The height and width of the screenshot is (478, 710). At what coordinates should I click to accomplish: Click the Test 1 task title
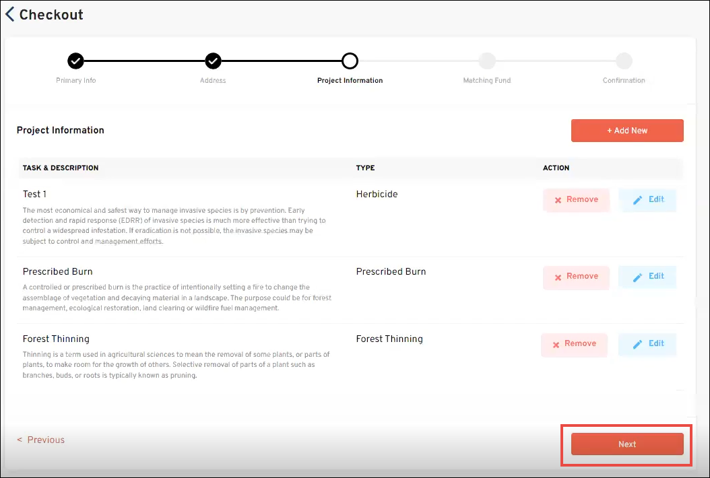[34, 194]
